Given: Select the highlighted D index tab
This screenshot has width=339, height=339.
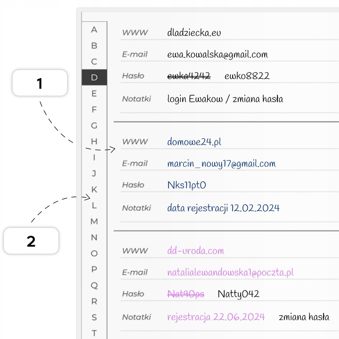Looking at the screenshot, I should [94, 77].
